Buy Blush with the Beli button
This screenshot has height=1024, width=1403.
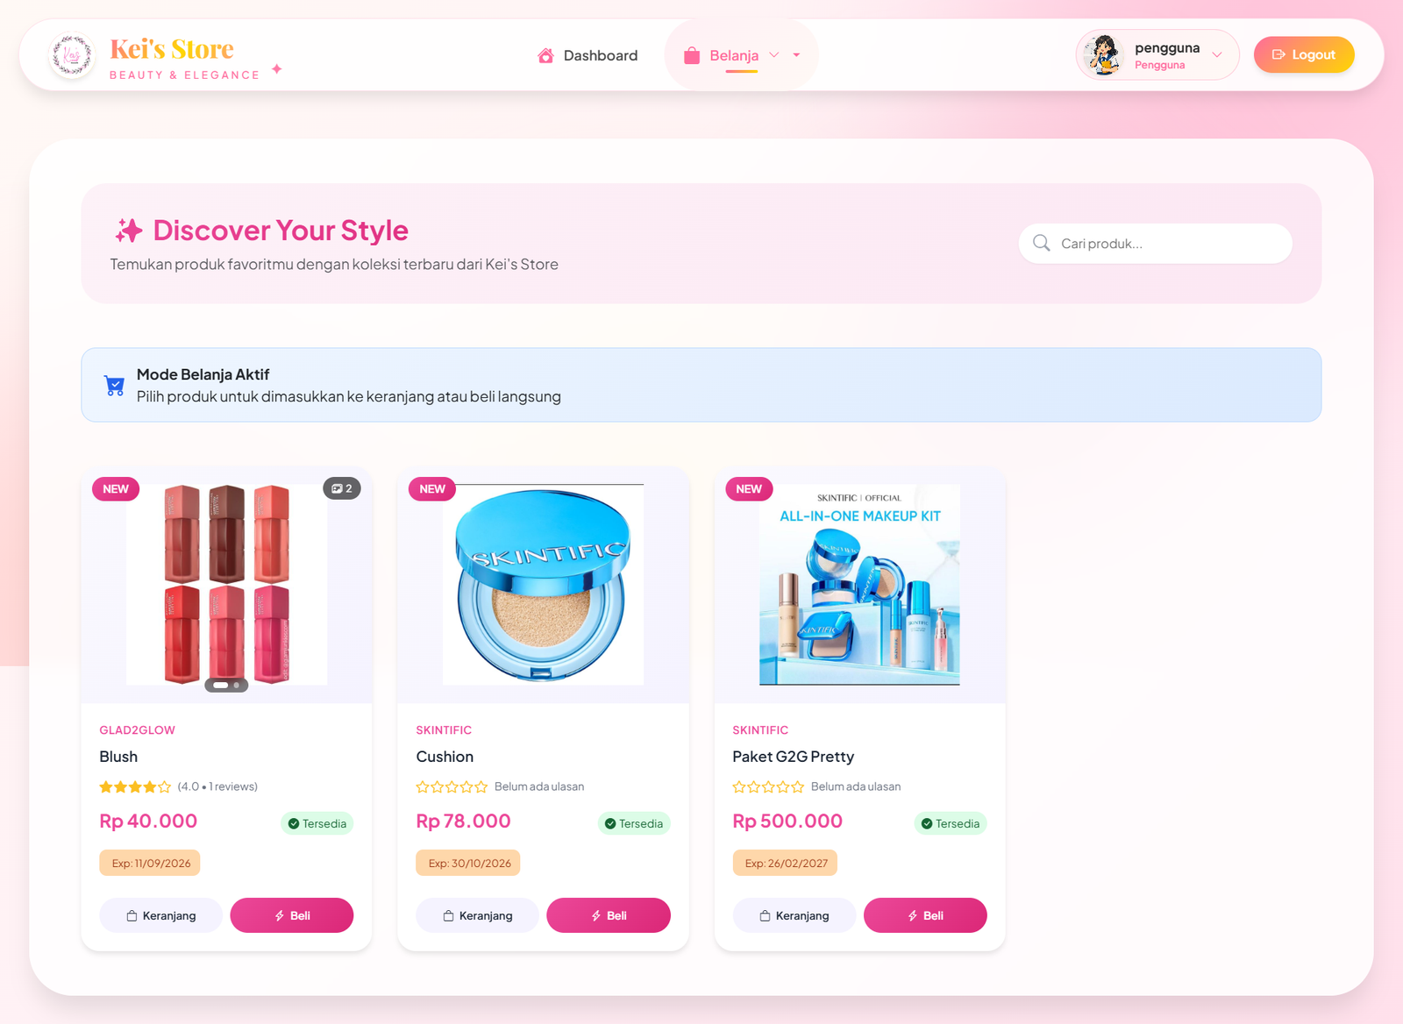pyautogui.click(x=292, y=915)
